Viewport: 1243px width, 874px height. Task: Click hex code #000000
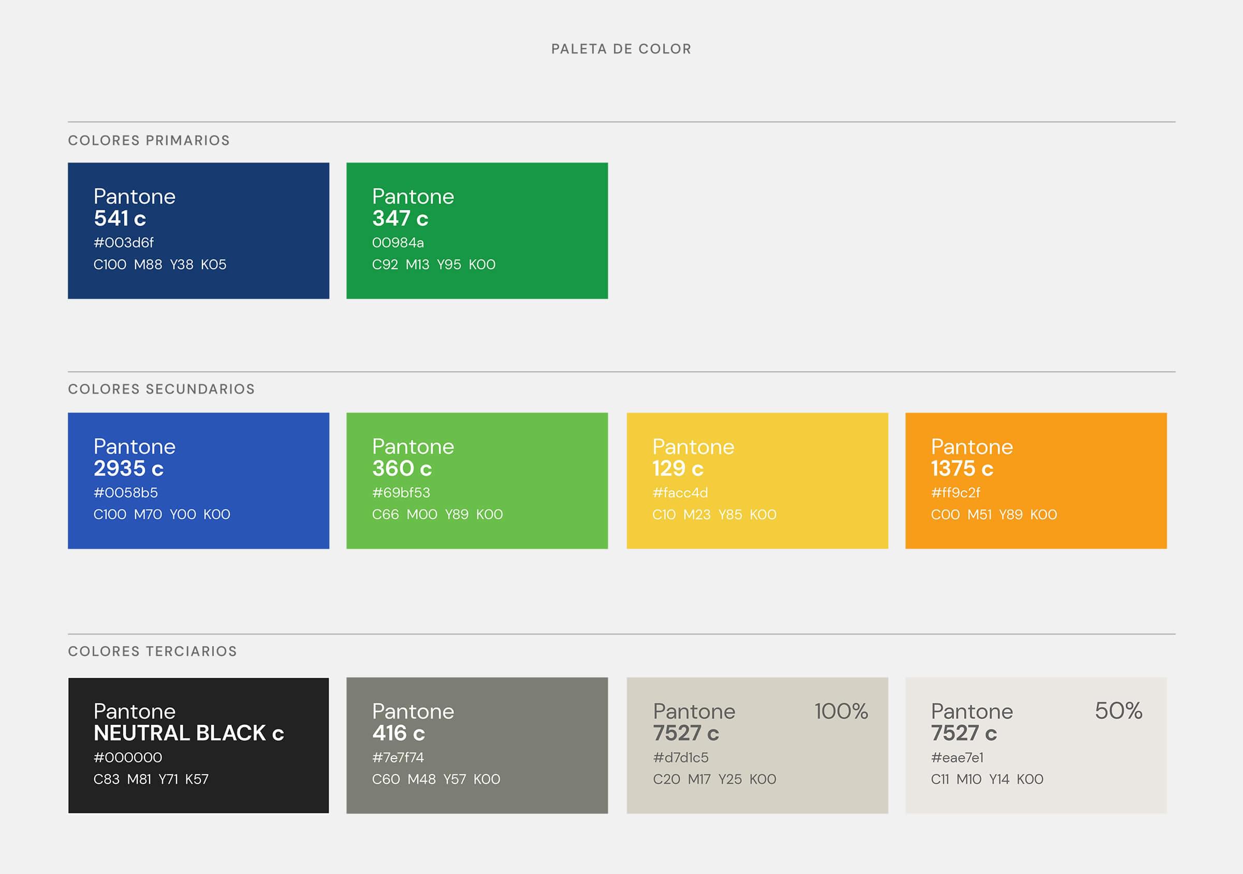pos(128,758)
